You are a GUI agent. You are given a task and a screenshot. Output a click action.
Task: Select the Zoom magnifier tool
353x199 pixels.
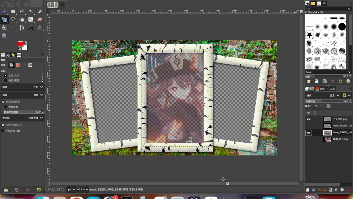pyautogui.click(x=4, y=36)
